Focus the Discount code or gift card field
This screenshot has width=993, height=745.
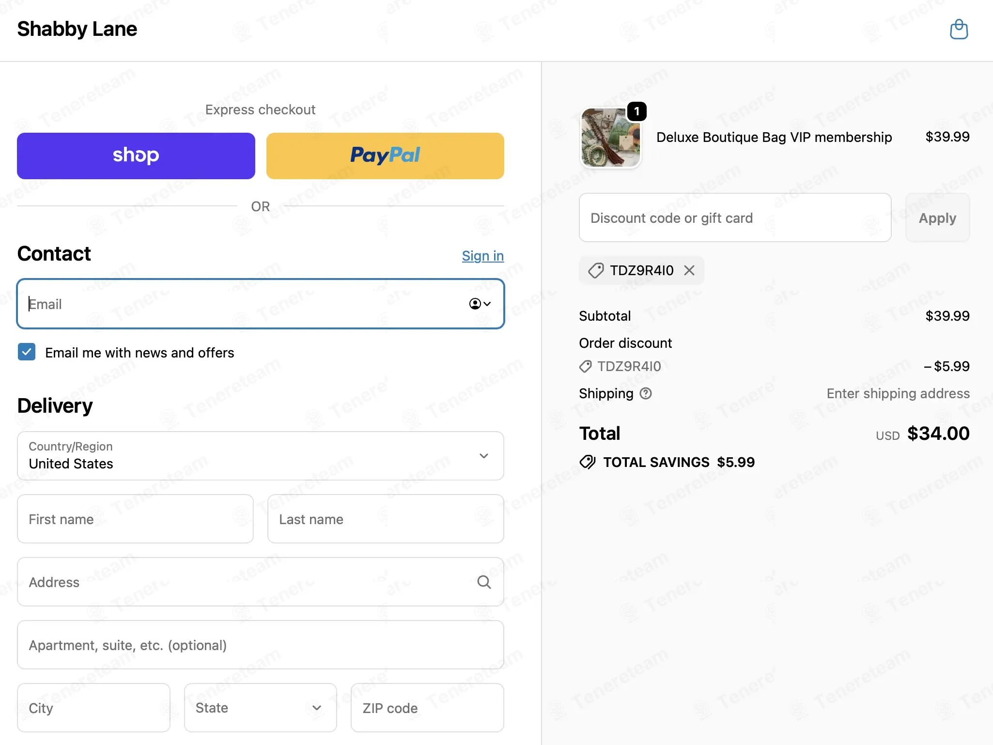tap(735, 218)
